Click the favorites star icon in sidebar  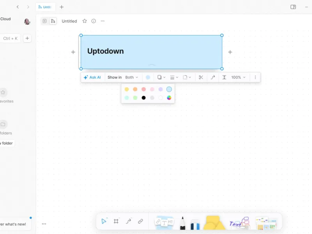[x=3, y=92]
